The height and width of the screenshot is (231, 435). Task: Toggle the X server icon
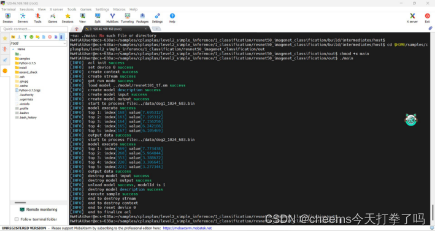pyautogui.click(x=412, y=18)
